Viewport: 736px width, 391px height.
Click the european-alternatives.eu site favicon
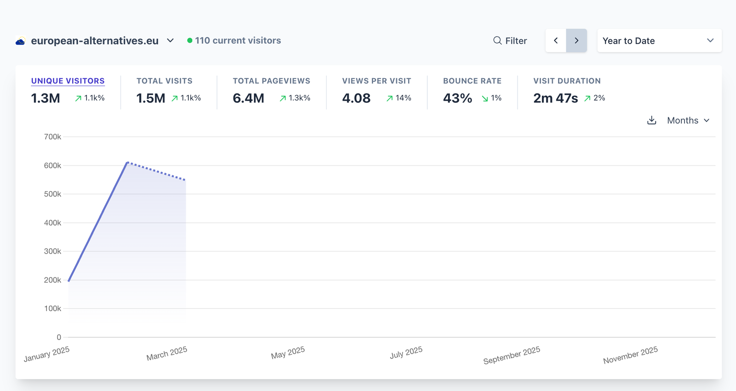point(20,41)
